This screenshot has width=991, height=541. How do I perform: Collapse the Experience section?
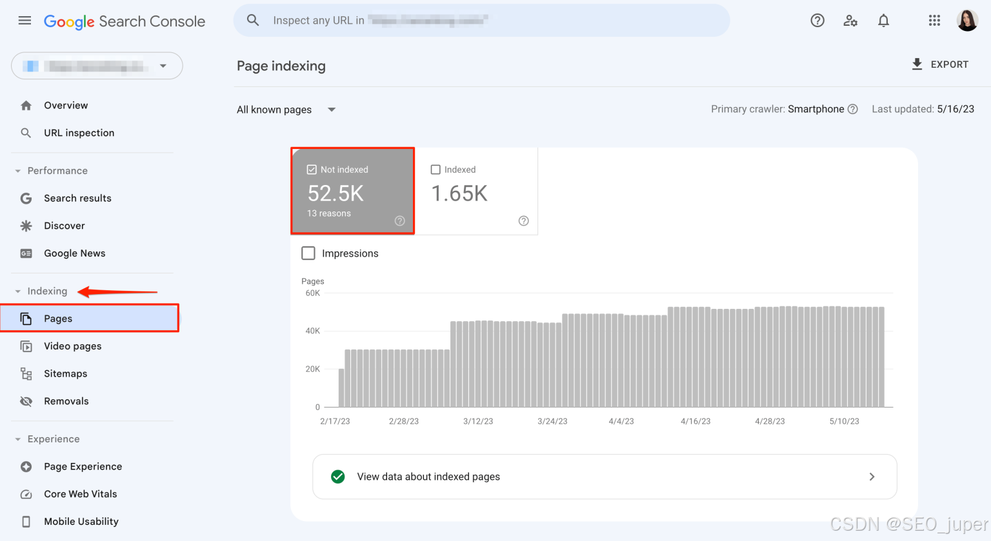(18, 439)
